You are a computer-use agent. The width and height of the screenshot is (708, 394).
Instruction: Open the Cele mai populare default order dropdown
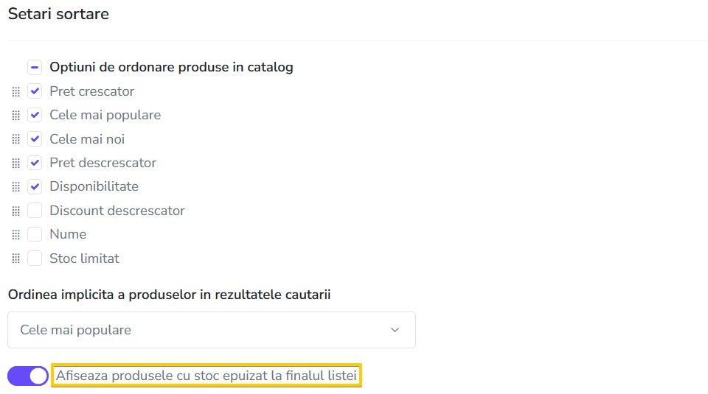click(x=212, y=330)
